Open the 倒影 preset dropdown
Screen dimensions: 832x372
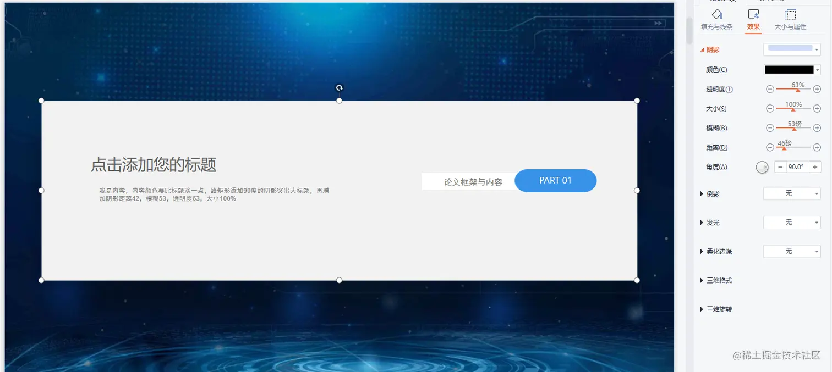click(x=792, y=193)
